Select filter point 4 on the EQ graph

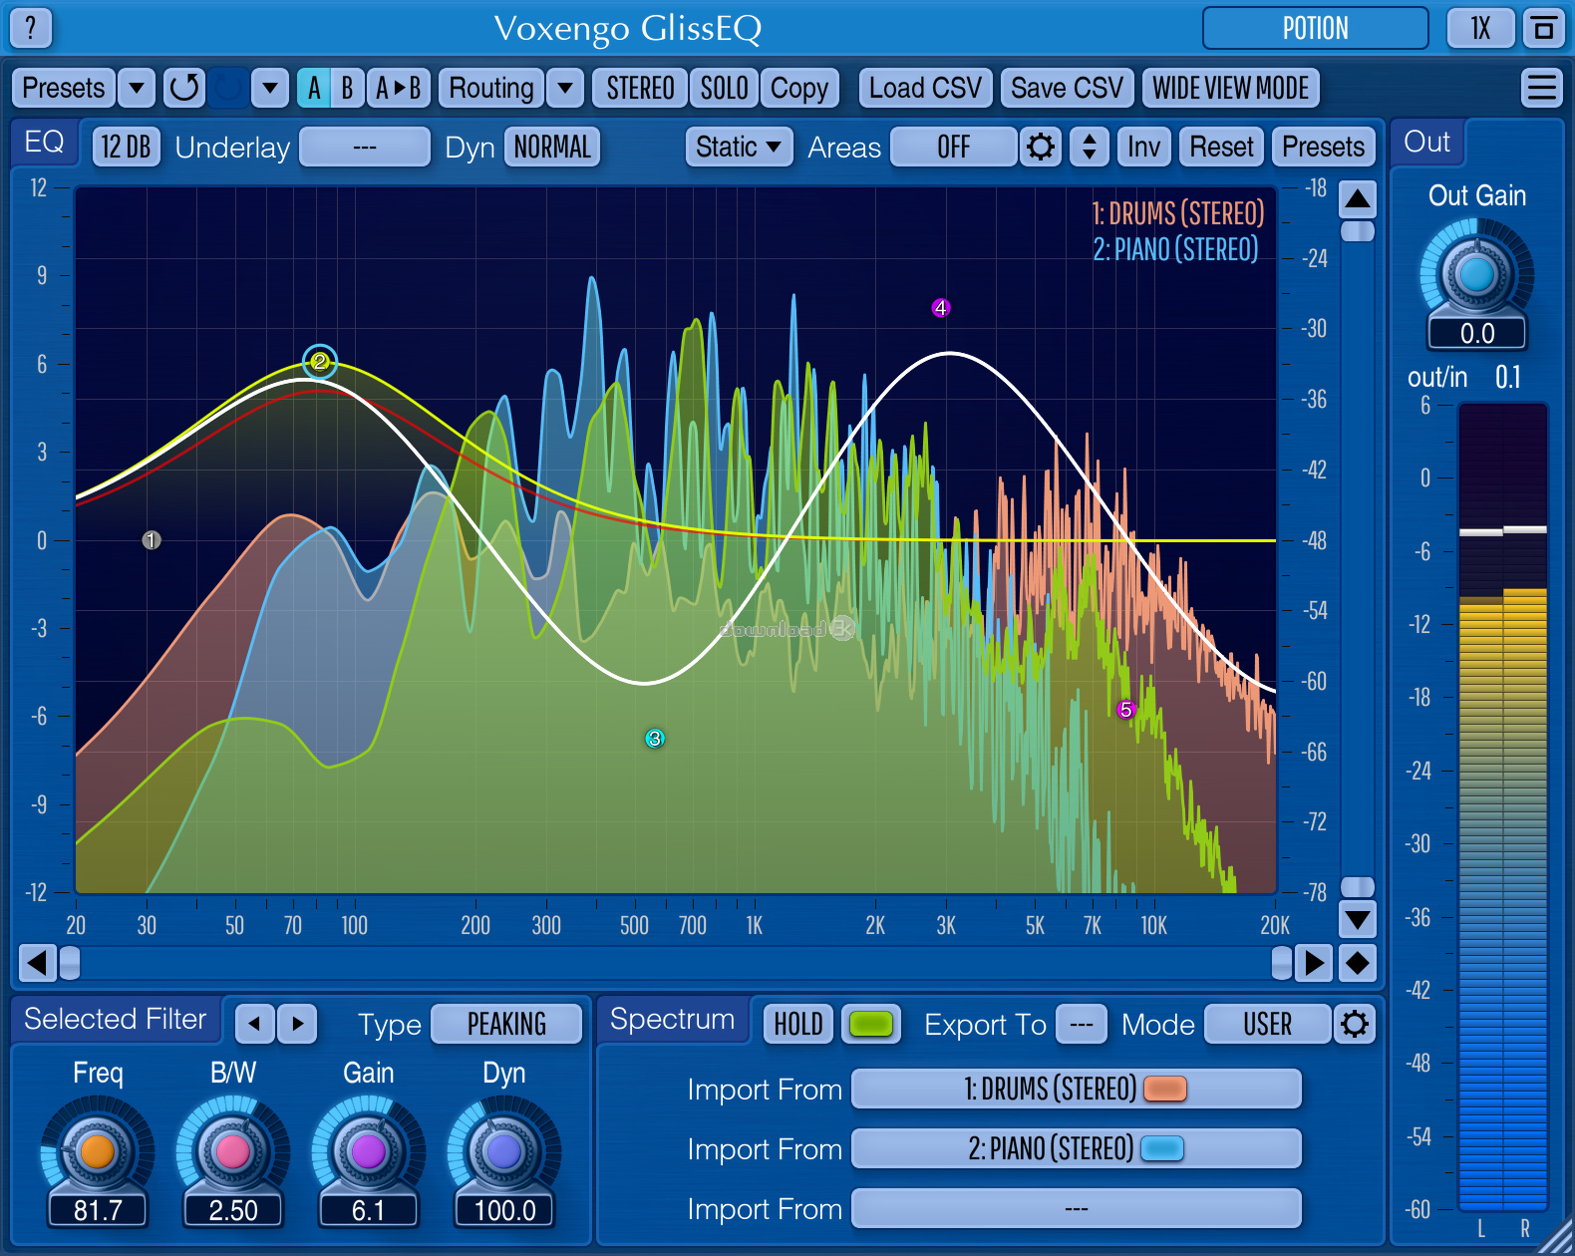940,308
